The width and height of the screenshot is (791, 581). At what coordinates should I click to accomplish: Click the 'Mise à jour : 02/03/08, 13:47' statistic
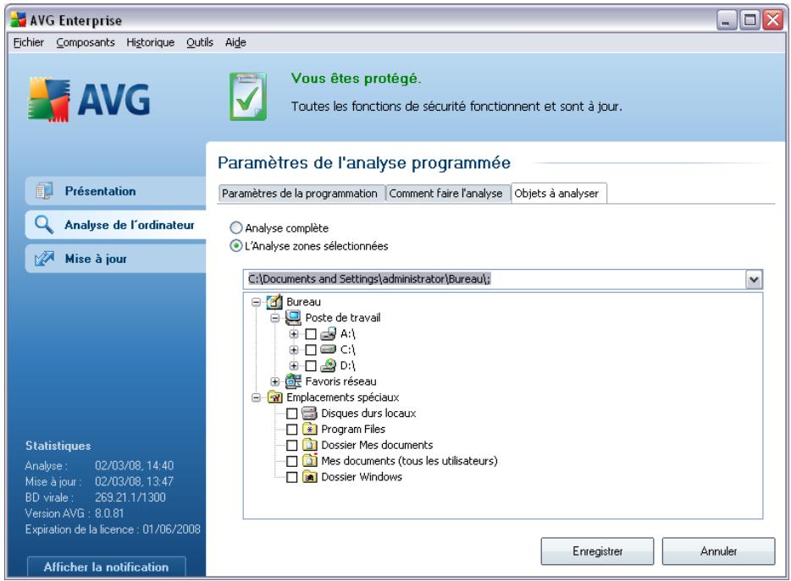pos(99,482)
